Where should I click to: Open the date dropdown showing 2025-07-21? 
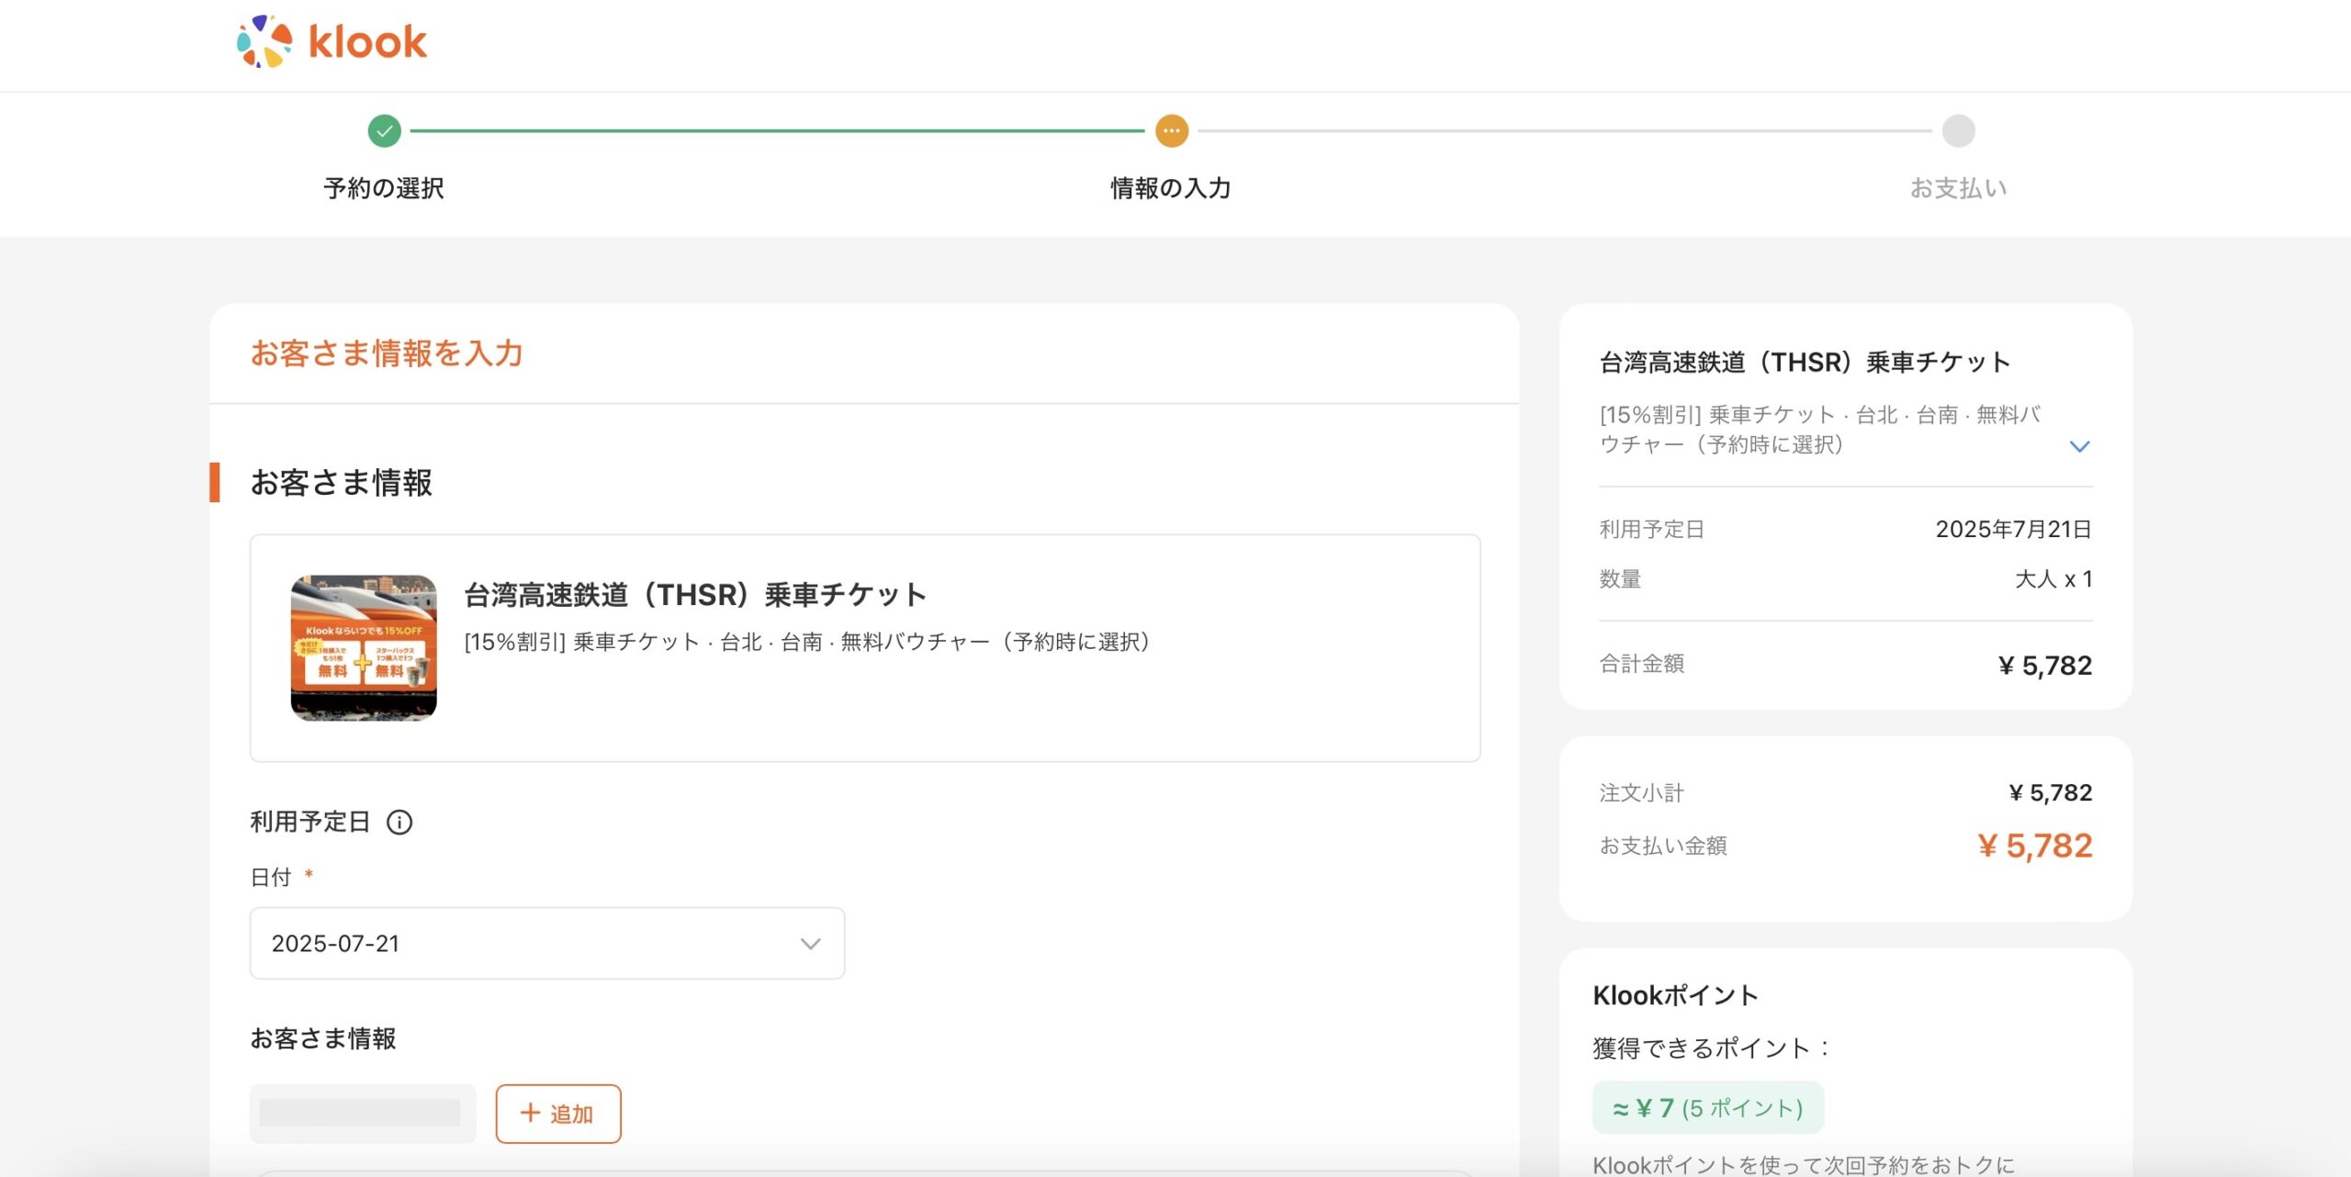[547, 943]
